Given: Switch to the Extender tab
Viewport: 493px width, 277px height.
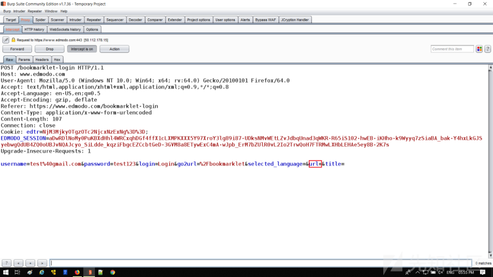Looking at the screenshot, I should 174,20.
